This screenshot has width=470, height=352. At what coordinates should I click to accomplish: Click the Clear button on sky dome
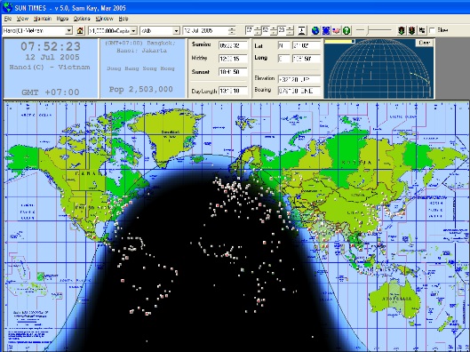[x=424, y=43]
